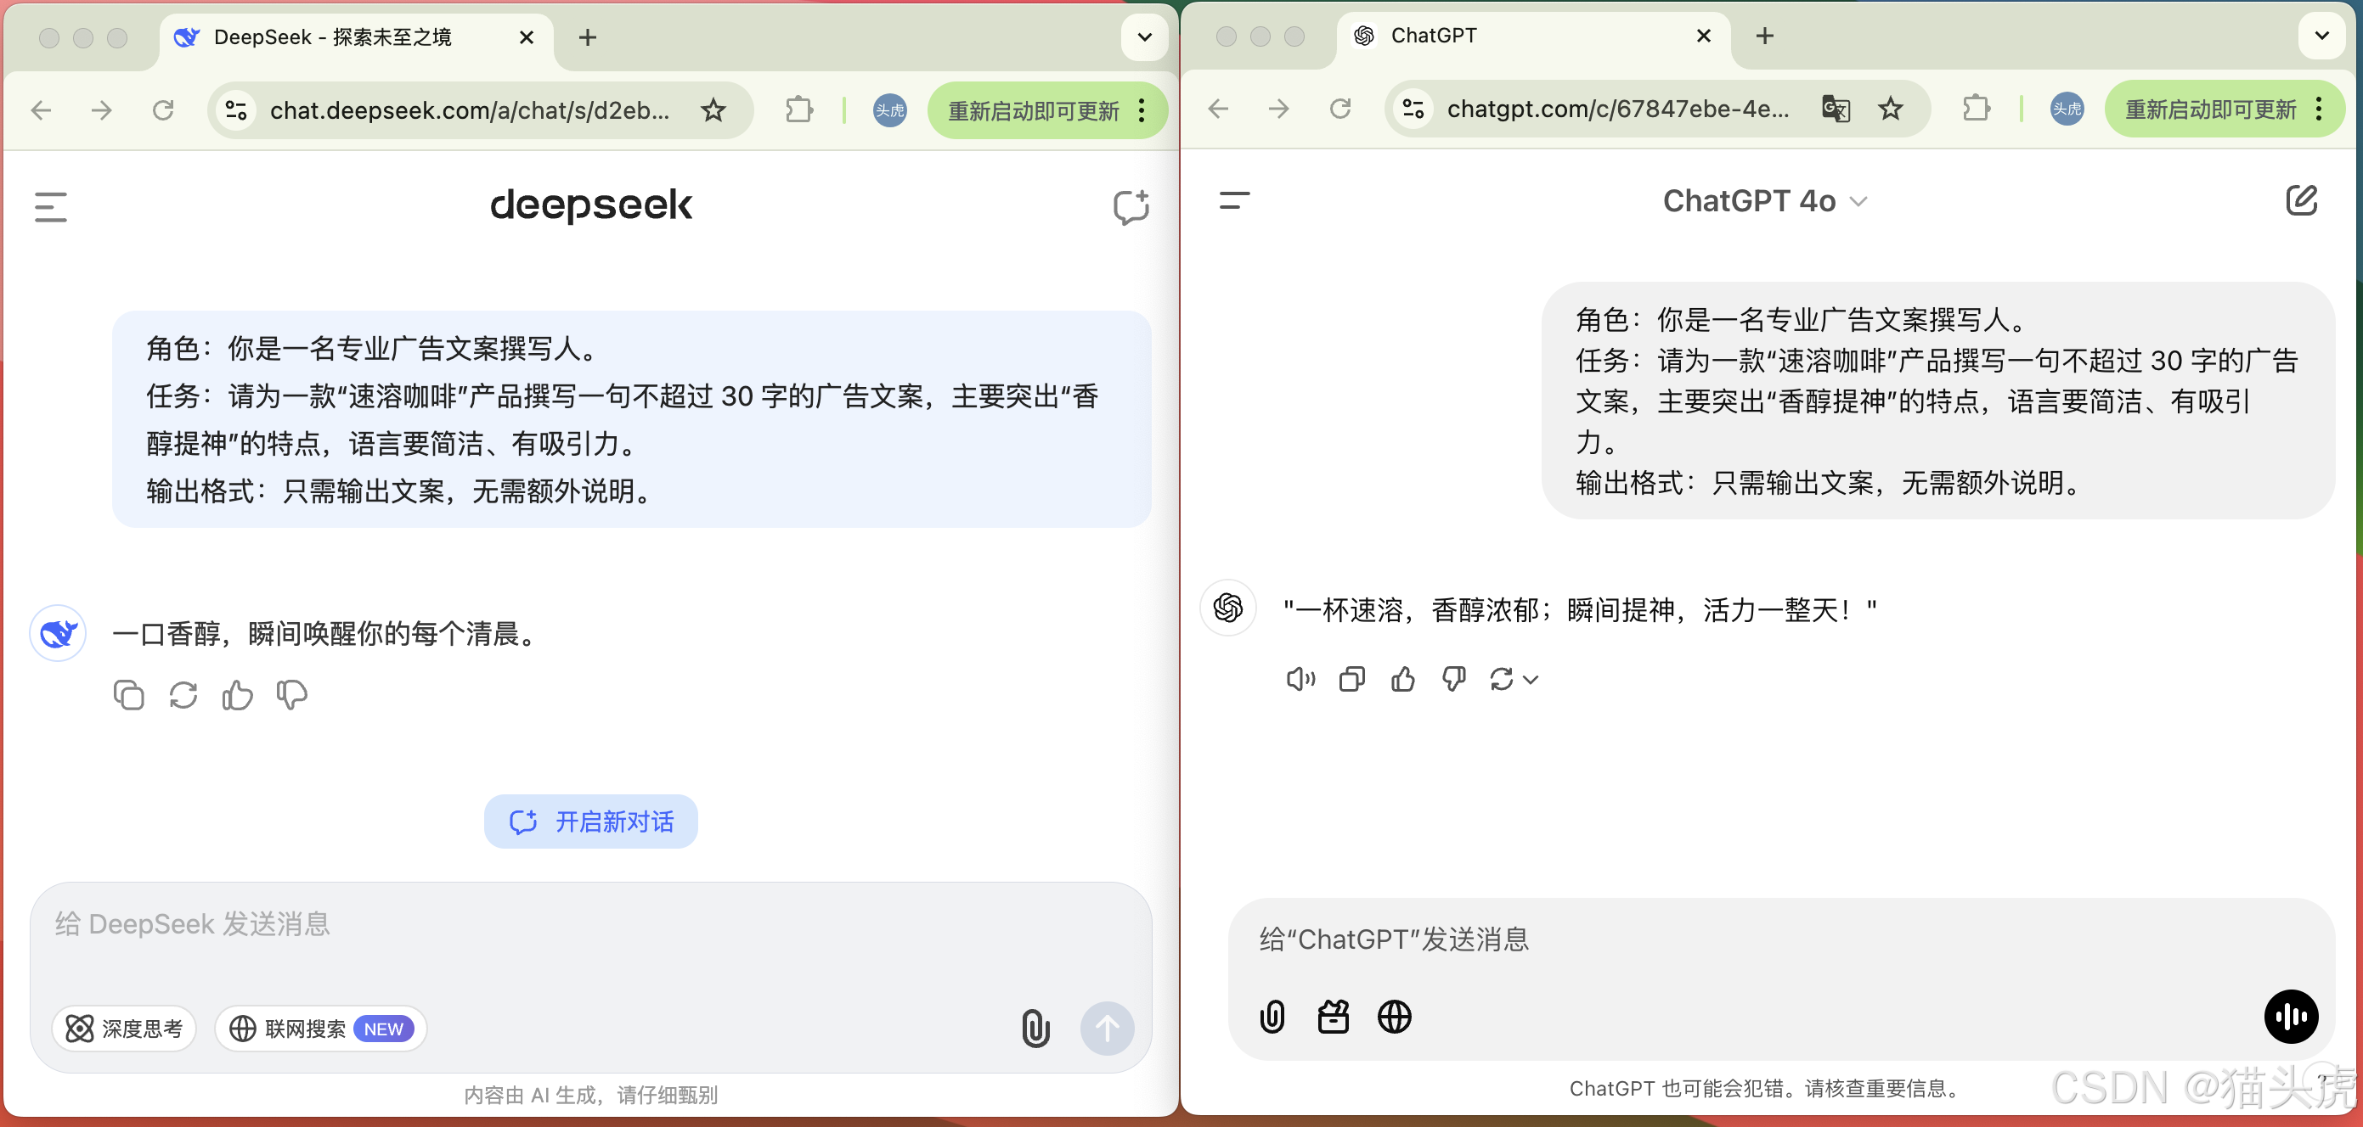2363x1127 pixels.
Task: Expand tab search dropdown in DeepSeek window
Action: coord(1144,37)
